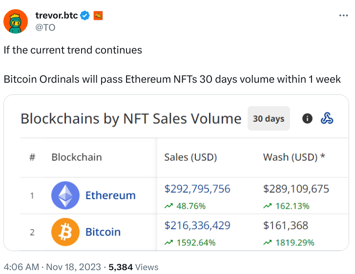Open the Ethereum blockchain link
This screenshot has width=355, height=274.
point(110,195)
